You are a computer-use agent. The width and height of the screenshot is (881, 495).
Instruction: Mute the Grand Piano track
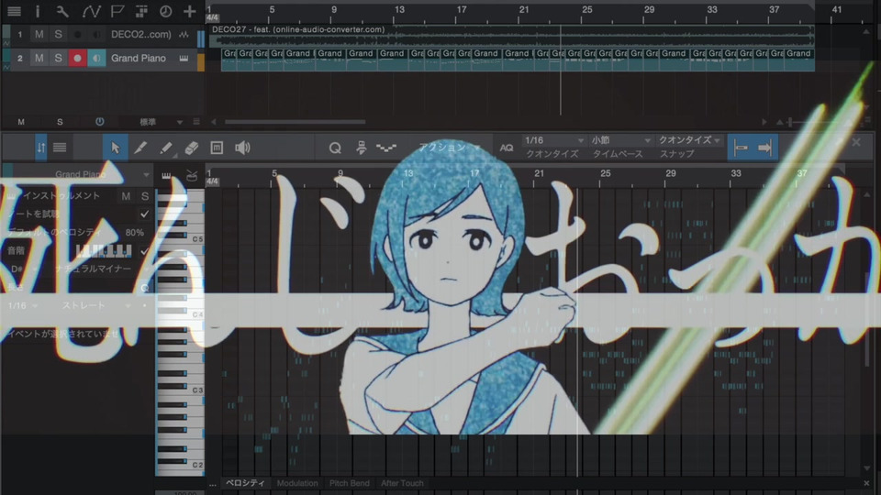(39, 58)
